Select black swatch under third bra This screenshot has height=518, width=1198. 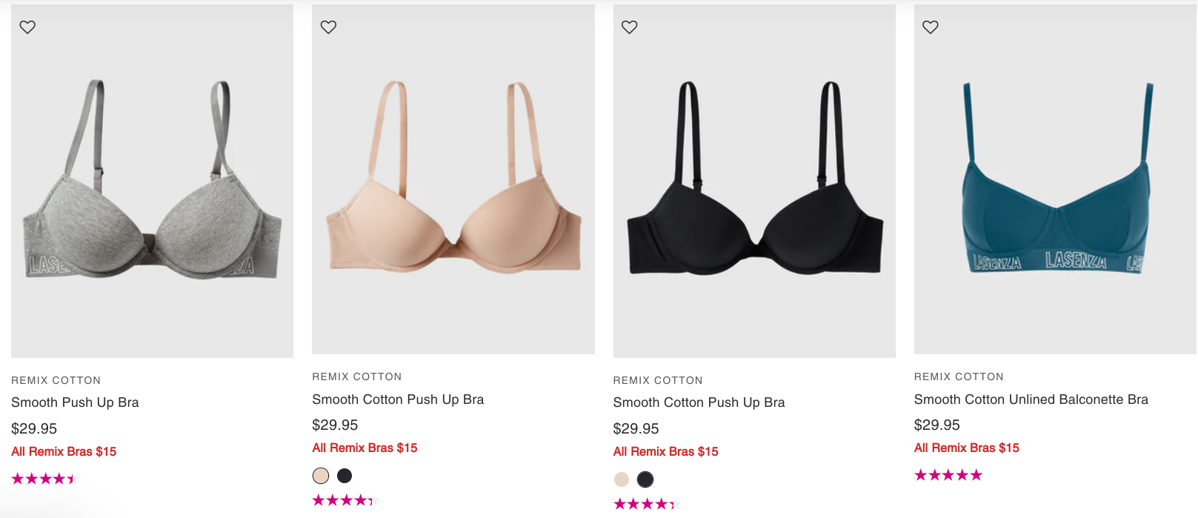click(645, 479)
